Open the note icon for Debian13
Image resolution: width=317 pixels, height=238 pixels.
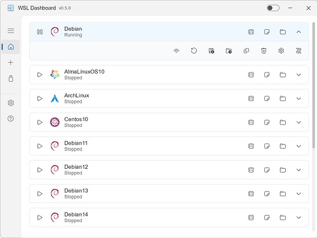[x=267, y=194]
